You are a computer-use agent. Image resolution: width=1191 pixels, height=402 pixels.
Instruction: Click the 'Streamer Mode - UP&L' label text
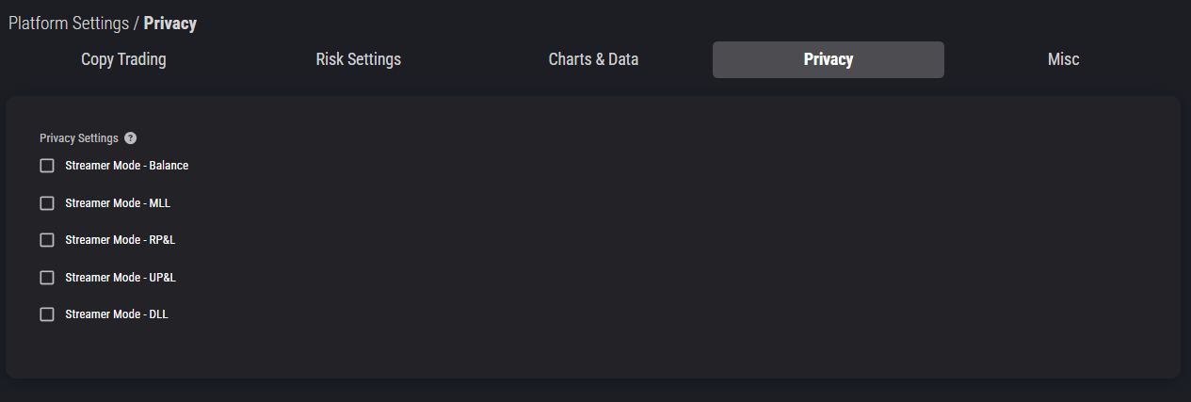point(121,278)
